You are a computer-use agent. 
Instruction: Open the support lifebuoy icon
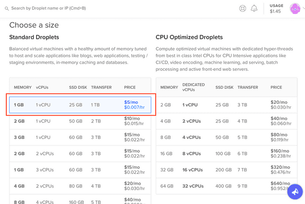coord(242,8)
